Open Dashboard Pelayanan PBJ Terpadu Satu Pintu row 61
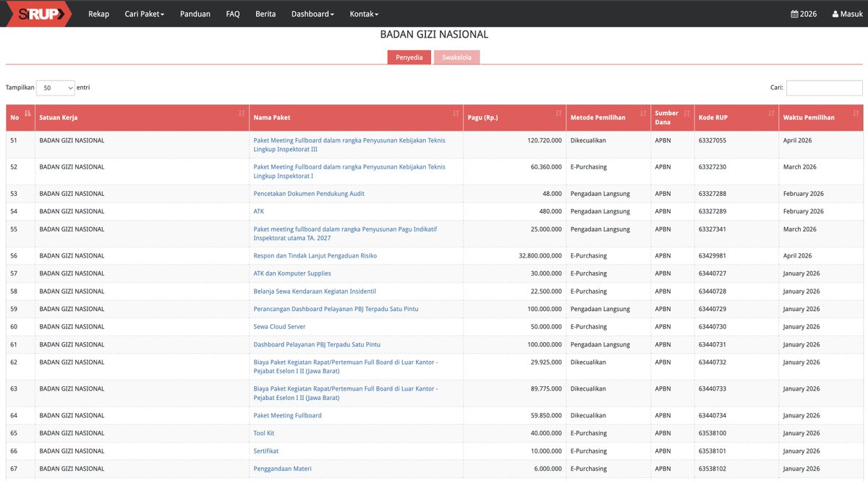The image size is (868, 481). [x=317, y=344]
